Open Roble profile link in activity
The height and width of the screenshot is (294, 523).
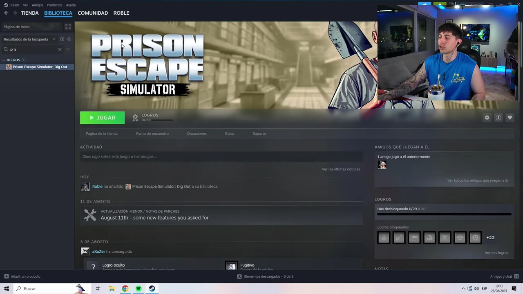pos(97,187)
